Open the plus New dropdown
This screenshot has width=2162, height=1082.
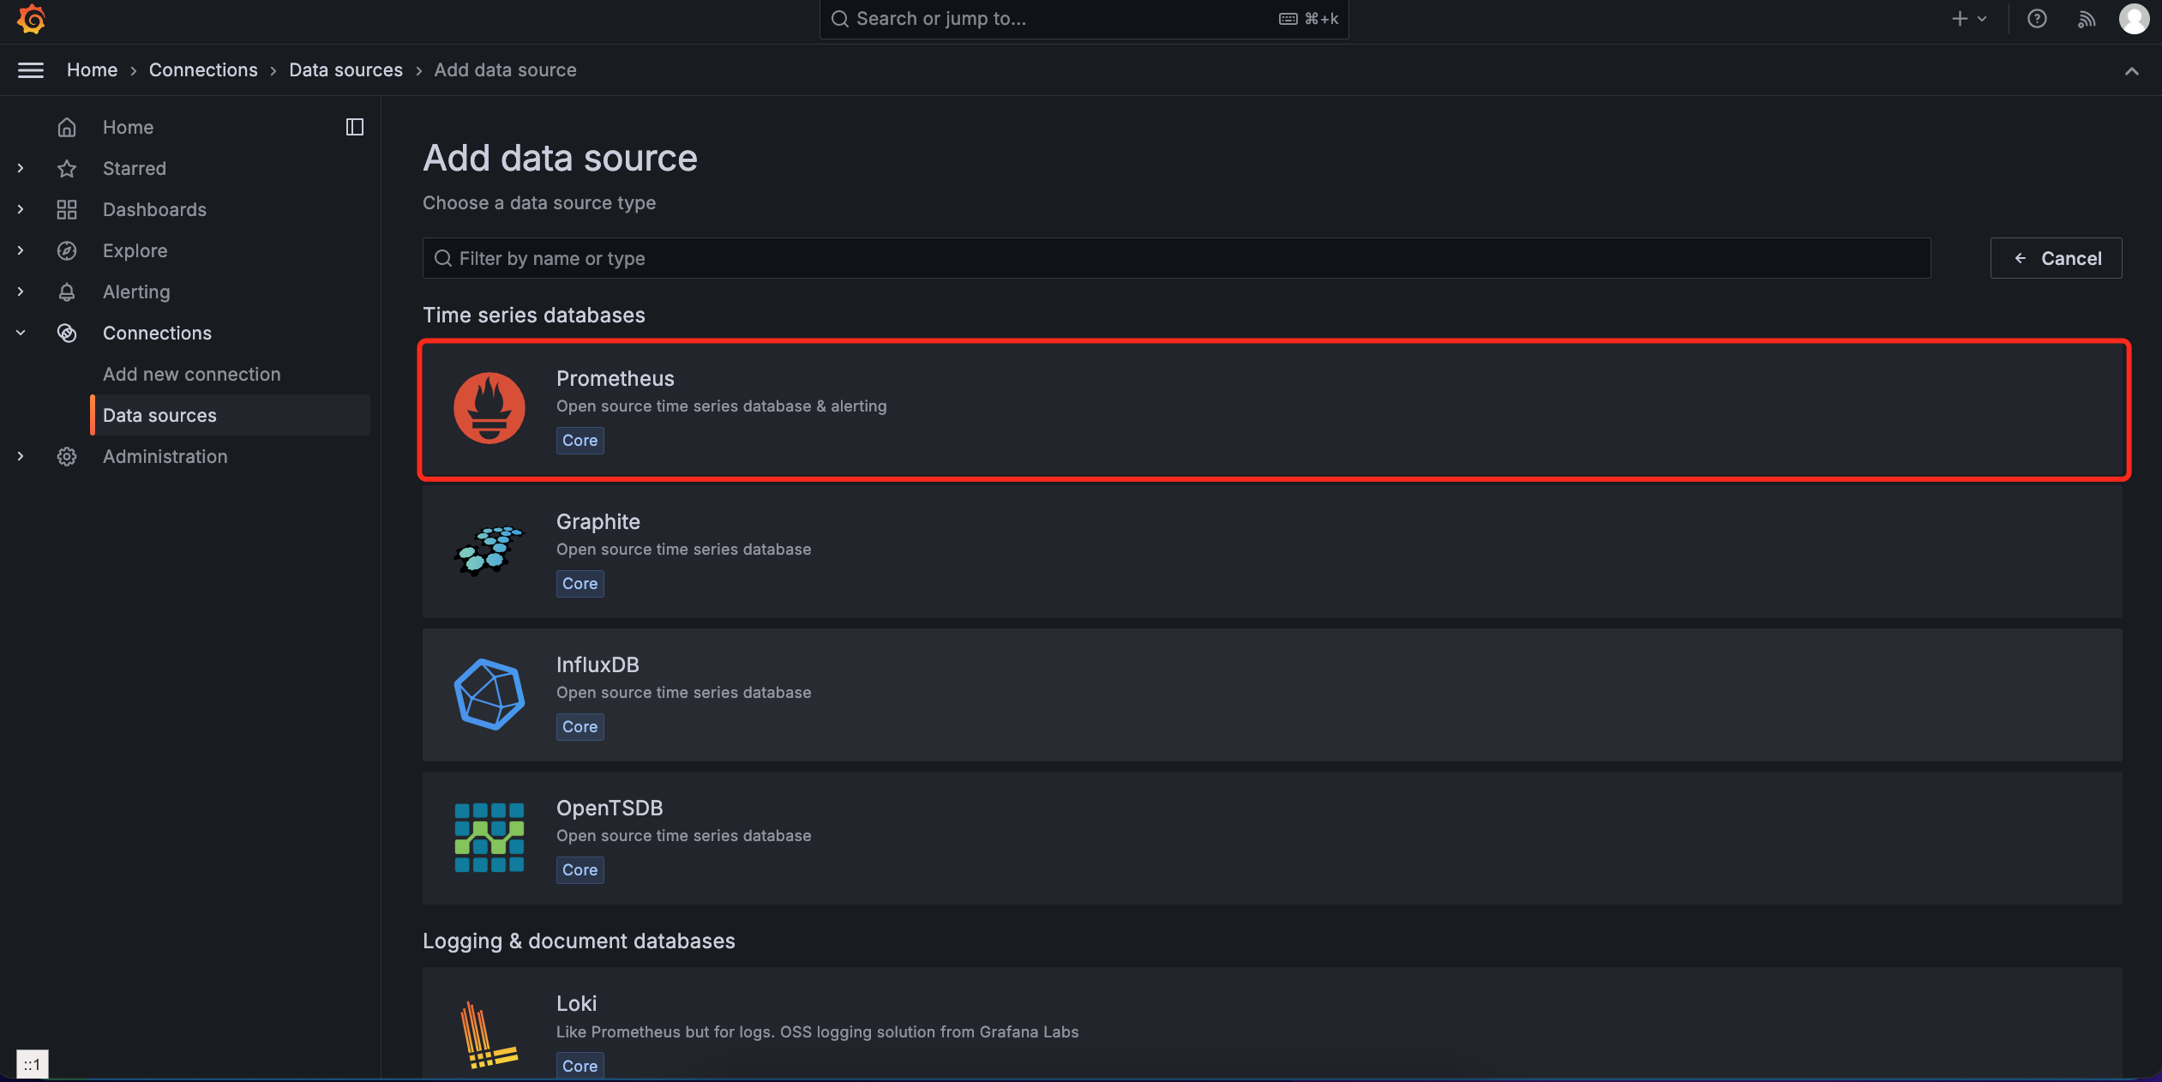coord(1969,19)
